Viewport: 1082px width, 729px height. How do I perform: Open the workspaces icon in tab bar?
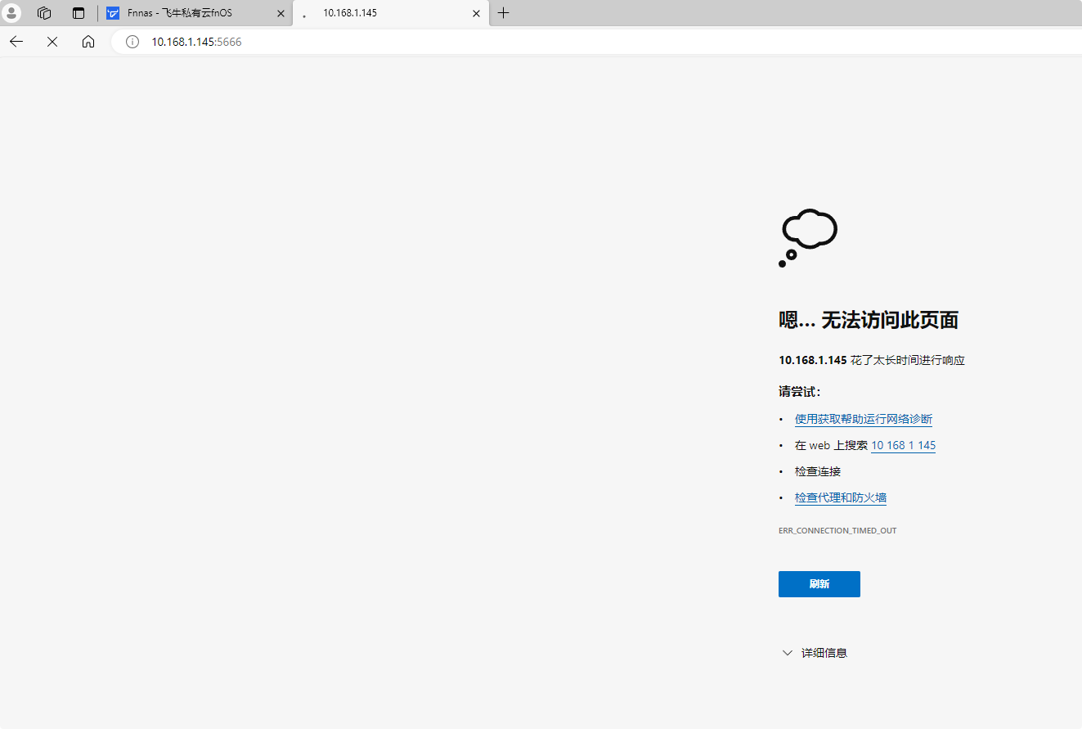[45, 13]
